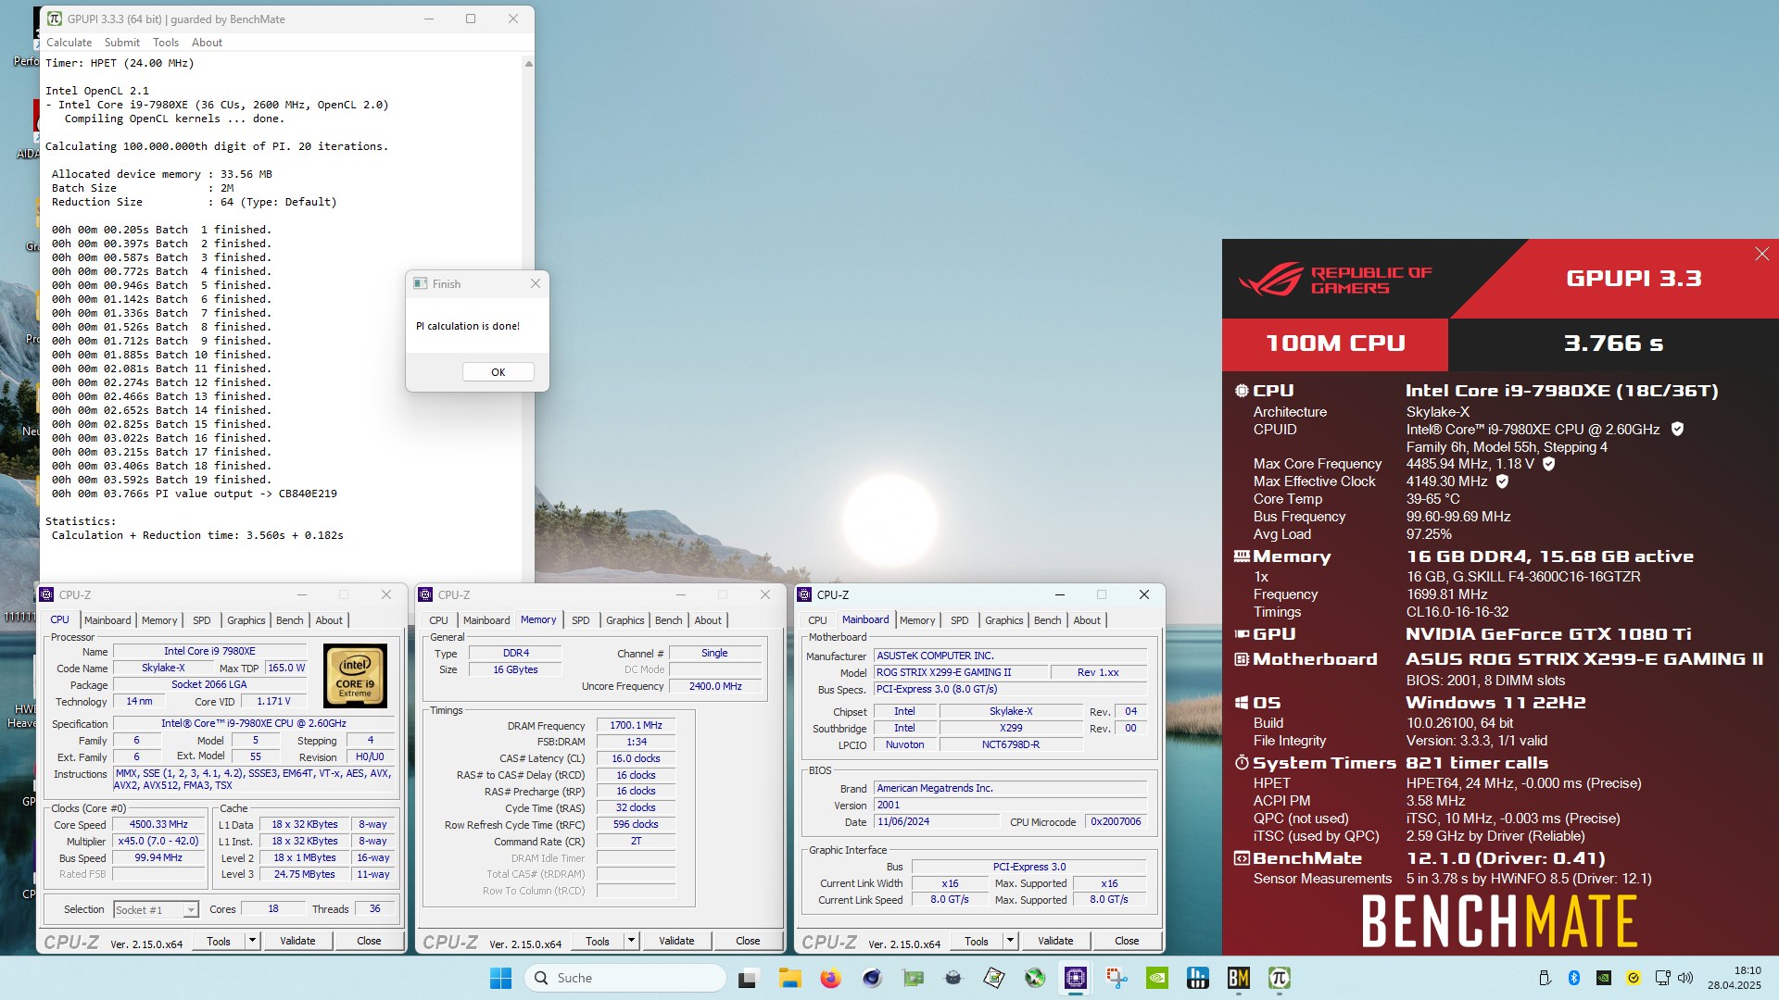
Task: Open NVIDIA tray icon
Action: point(1603,978)
